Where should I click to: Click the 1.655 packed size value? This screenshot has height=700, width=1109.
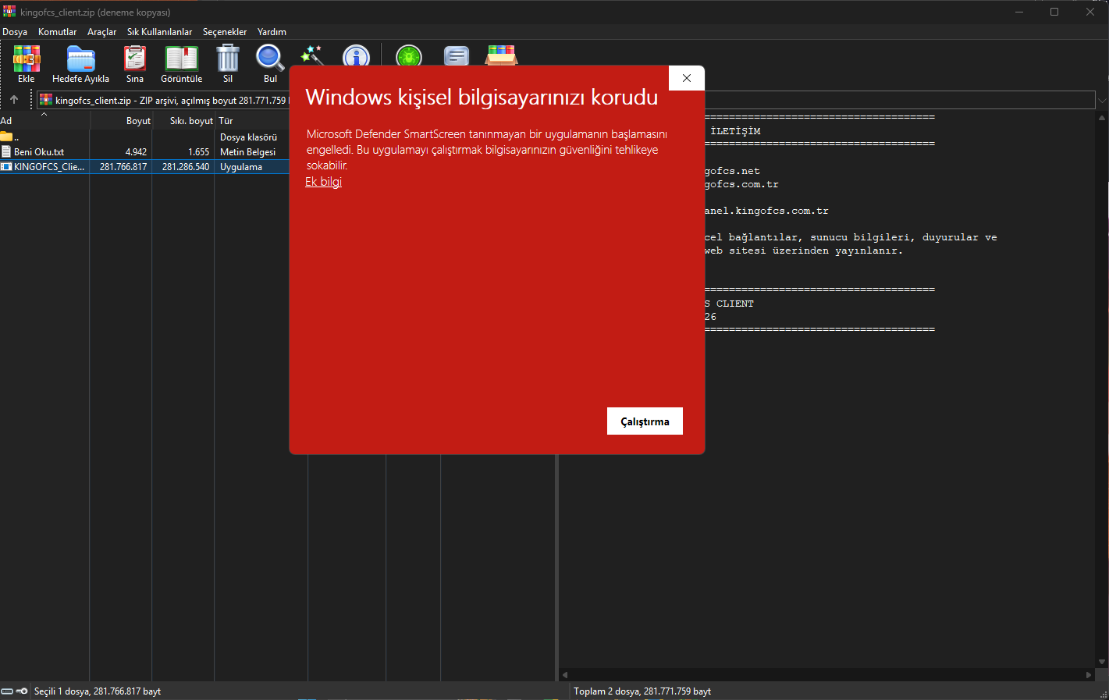coord(198,152)
